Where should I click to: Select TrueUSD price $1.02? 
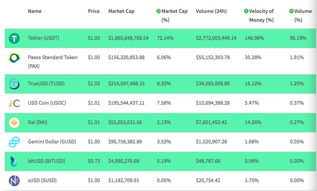[94, 84]
